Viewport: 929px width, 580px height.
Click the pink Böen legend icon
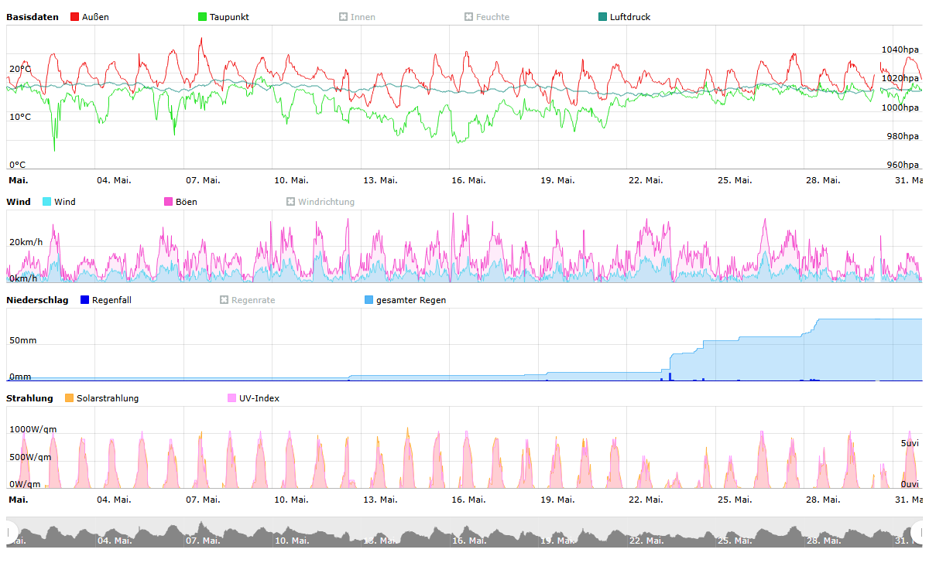pyautogui.click(x=168, y=202)
